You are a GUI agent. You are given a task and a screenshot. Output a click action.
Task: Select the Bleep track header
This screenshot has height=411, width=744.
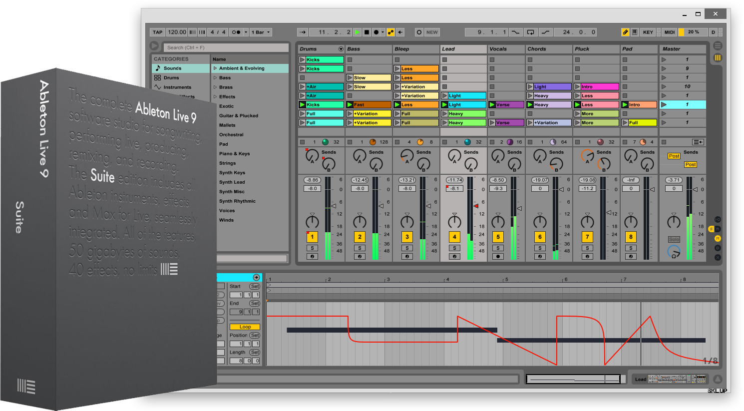click(x=416, y=49)
